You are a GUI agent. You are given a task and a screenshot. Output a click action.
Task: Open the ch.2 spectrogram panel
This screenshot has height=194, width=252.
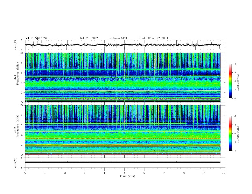coord(123,130)
